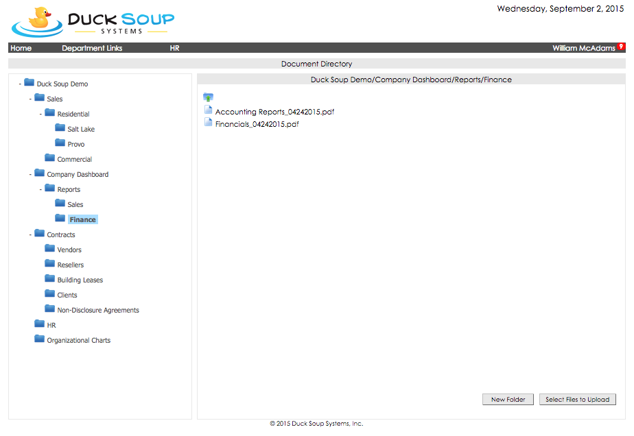Image resolution: width=634 pixels, height=436 pixels.
Task: Collapse the Contracts tree branch
Action: tap(30, 234)
